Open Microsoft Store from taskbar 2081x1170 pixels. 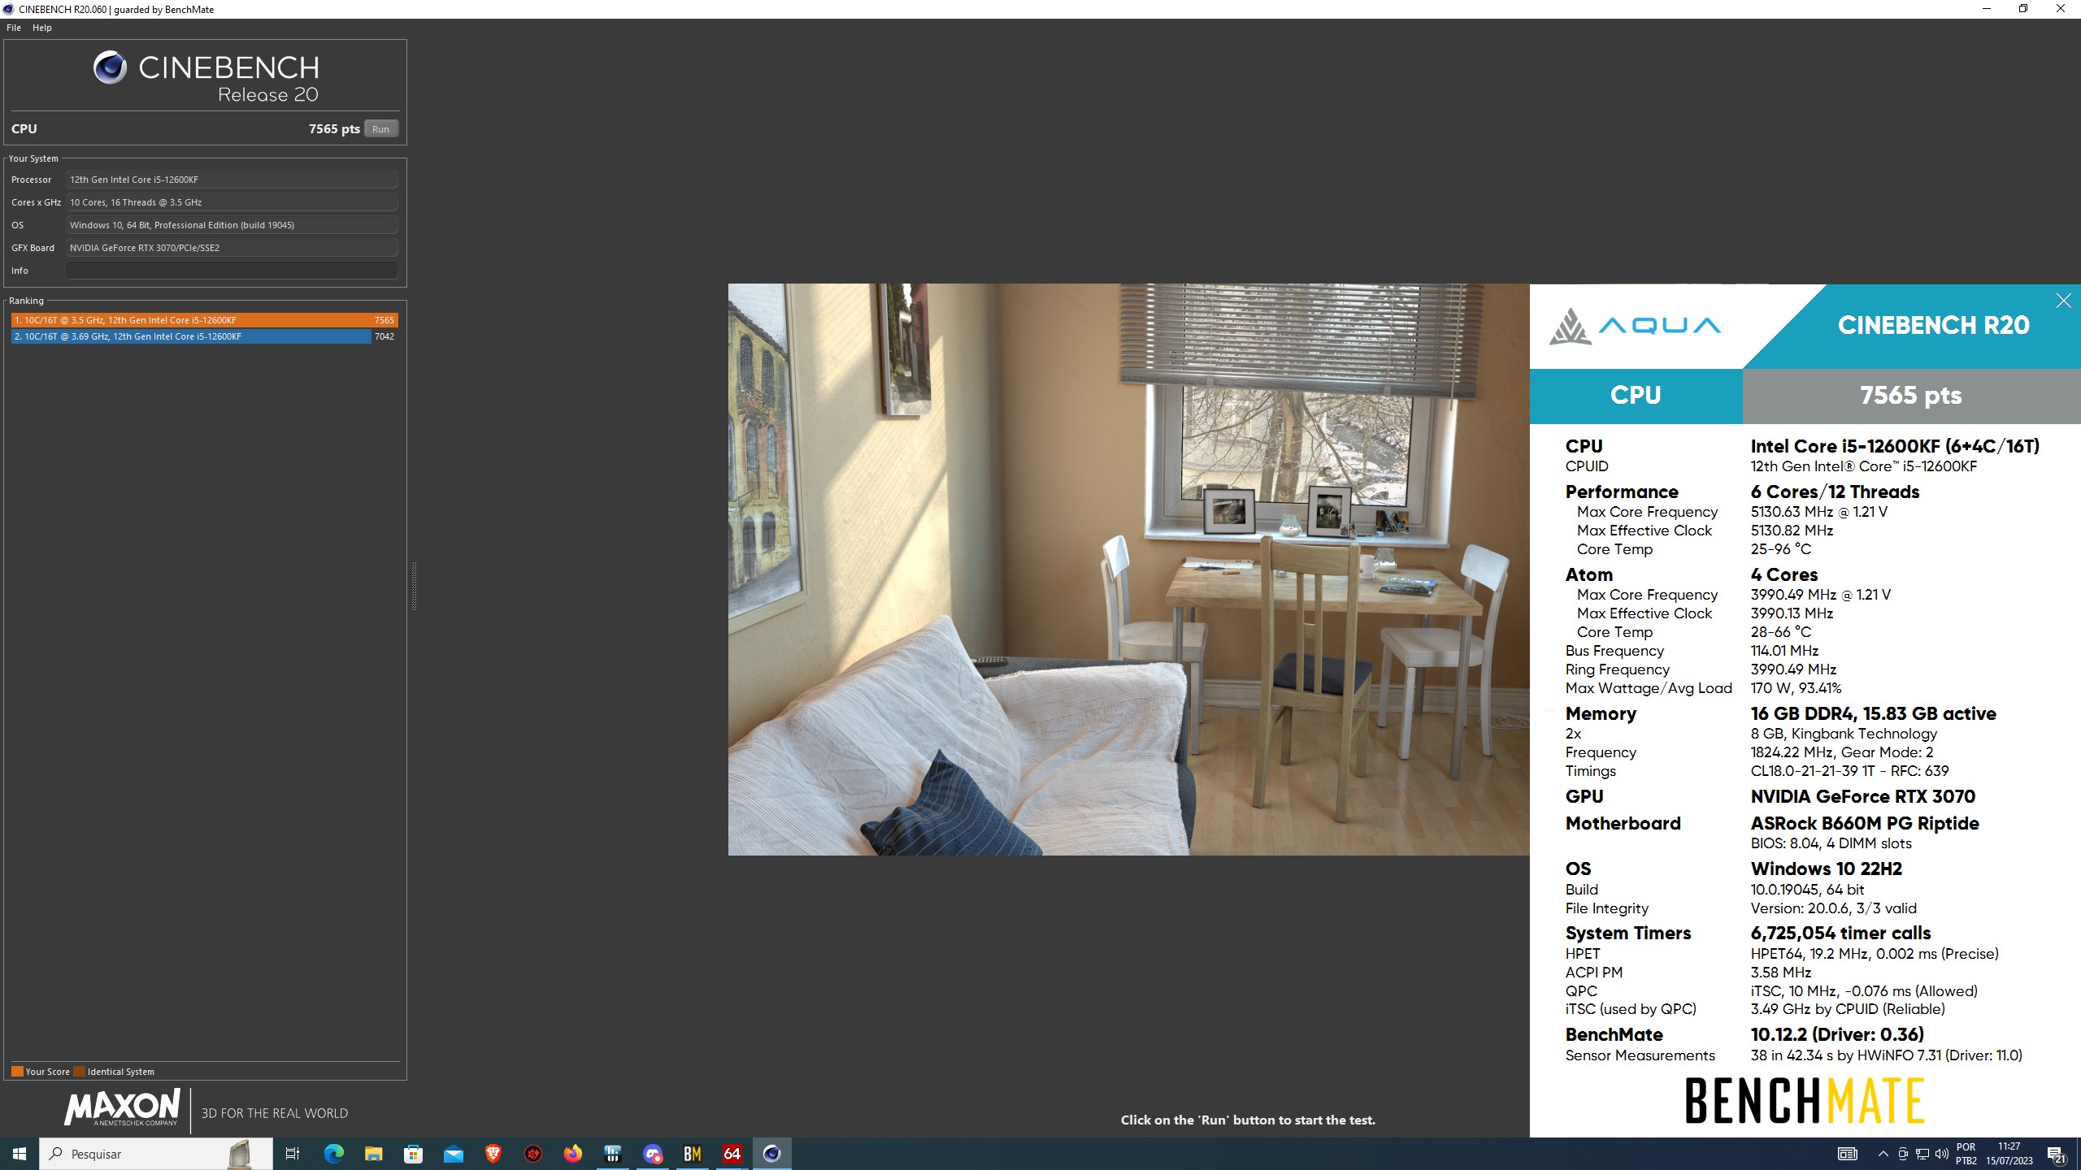(x=413, y=1154)
